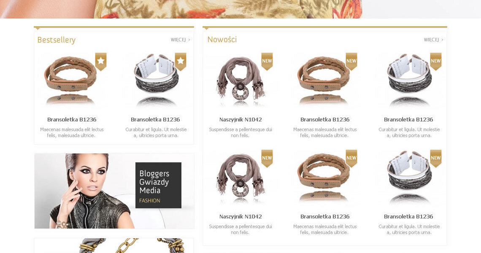481x253 pixels.
Task: Open Więcej link in Nowości section
Action: [x=433, y=40]
